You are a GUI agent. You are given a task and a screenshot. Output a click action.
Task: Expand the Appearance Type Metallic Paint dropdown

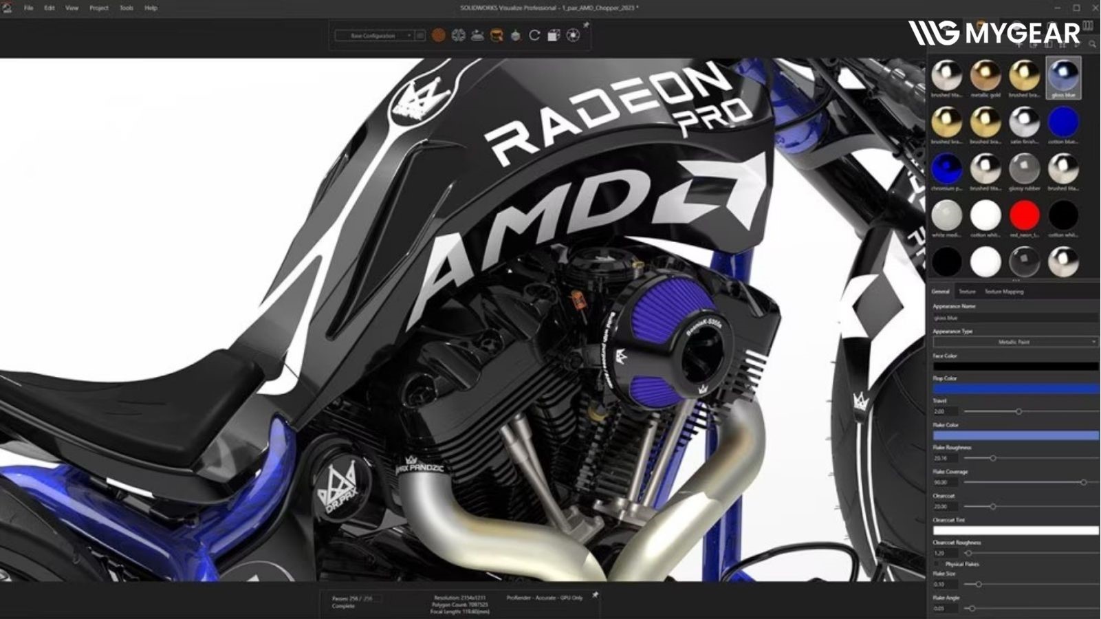1014,342
